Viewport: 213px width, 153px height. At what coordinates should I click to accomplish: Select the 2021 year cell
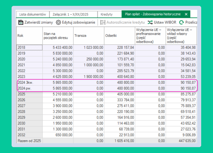coord(29,65)
